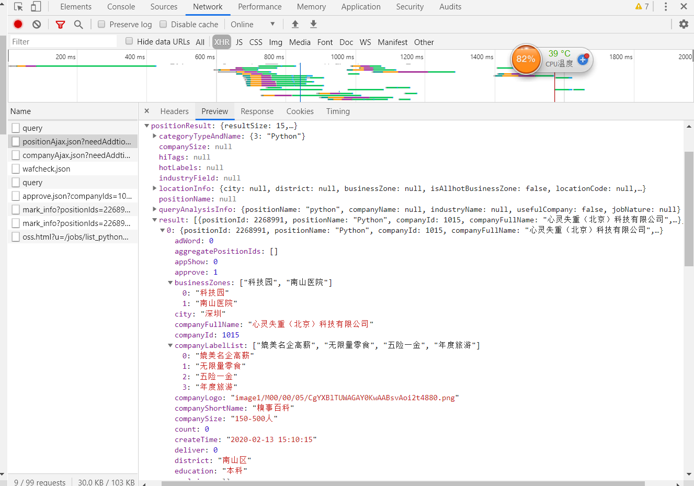The height and width of the screenshot is (486, 694).
Task: Open the Online throttling dropdown
Action: (253, 24)
